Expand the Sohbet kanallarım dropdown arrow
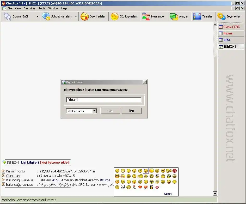Screen dimensions: 246x204 76,16
